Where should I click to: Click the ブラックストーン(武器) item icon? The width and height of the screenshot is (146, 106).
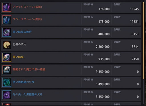coord(7,7)
